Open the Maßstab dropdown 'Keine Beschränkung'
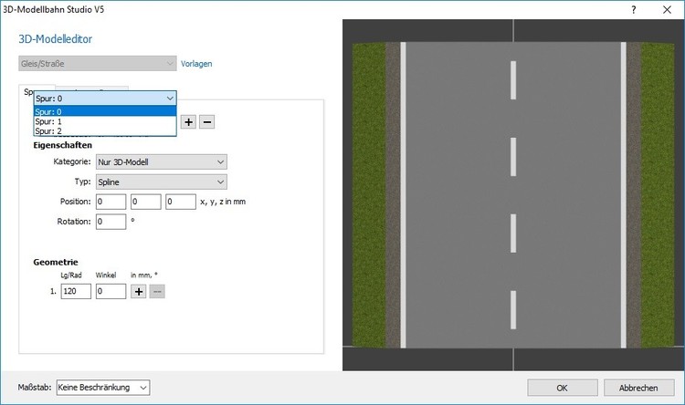 tap(103, 388)
